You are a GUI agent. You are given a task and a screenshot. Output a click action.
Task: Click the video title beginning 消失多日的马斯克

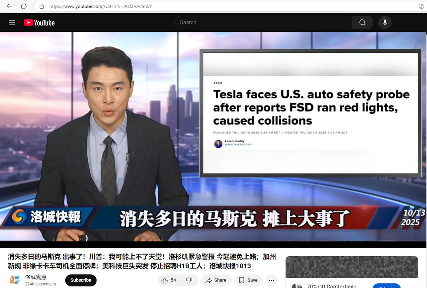click(142, 261)
